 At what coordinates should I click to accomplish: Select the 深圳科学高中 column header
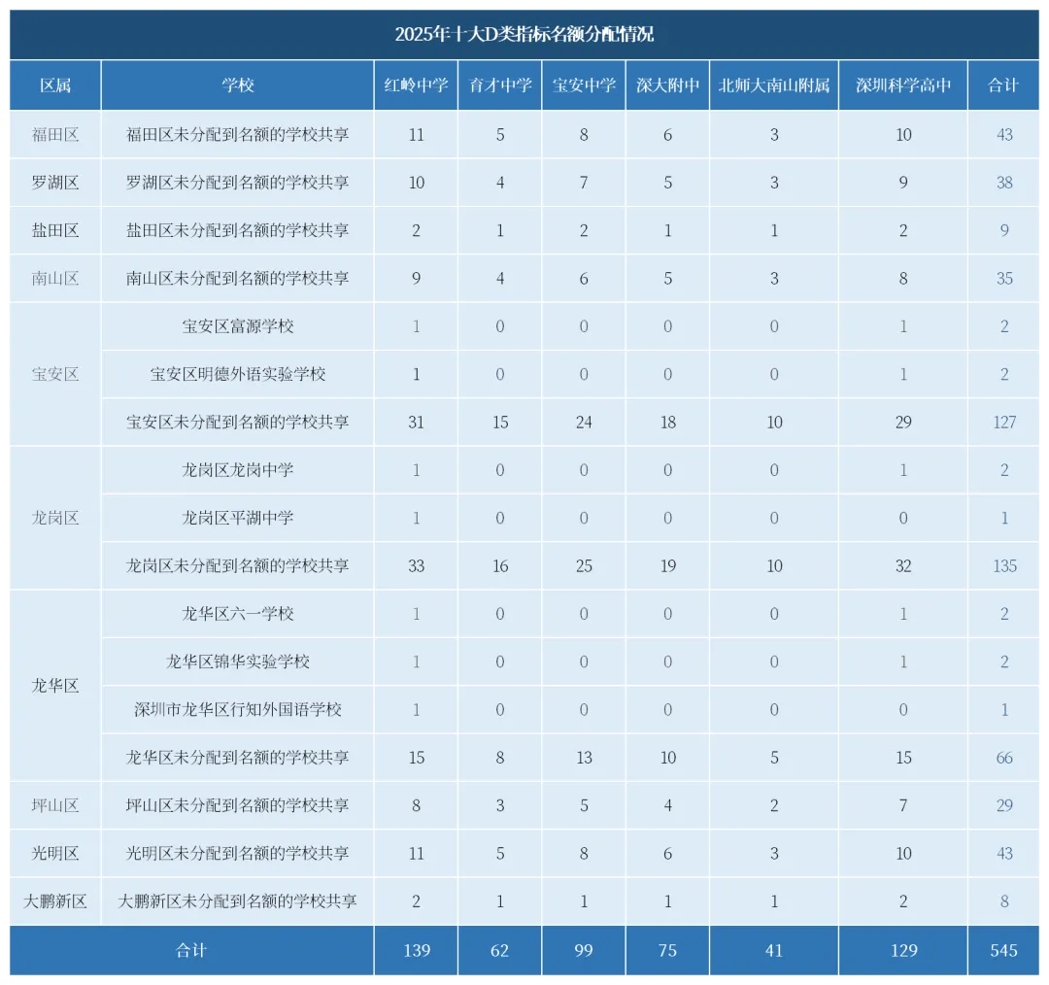point(903,85)
